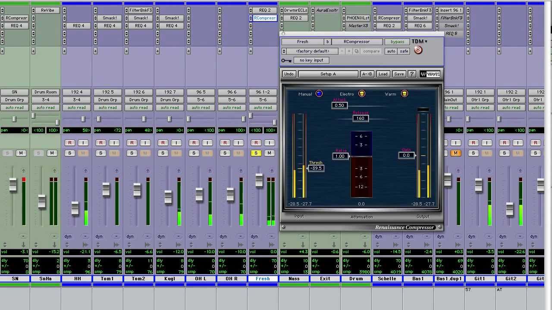The width and height of the screenshot is (552, 310).
Task: Open the RCompressor insert on Fresh track
Action: click(x=264, y=18)
